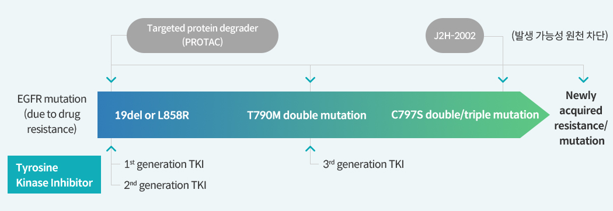The height and width of the screenshot is (211, 613).
Task: Click the Targeted protein degrader (PROTAC) pill
Action: coord(203,35)
